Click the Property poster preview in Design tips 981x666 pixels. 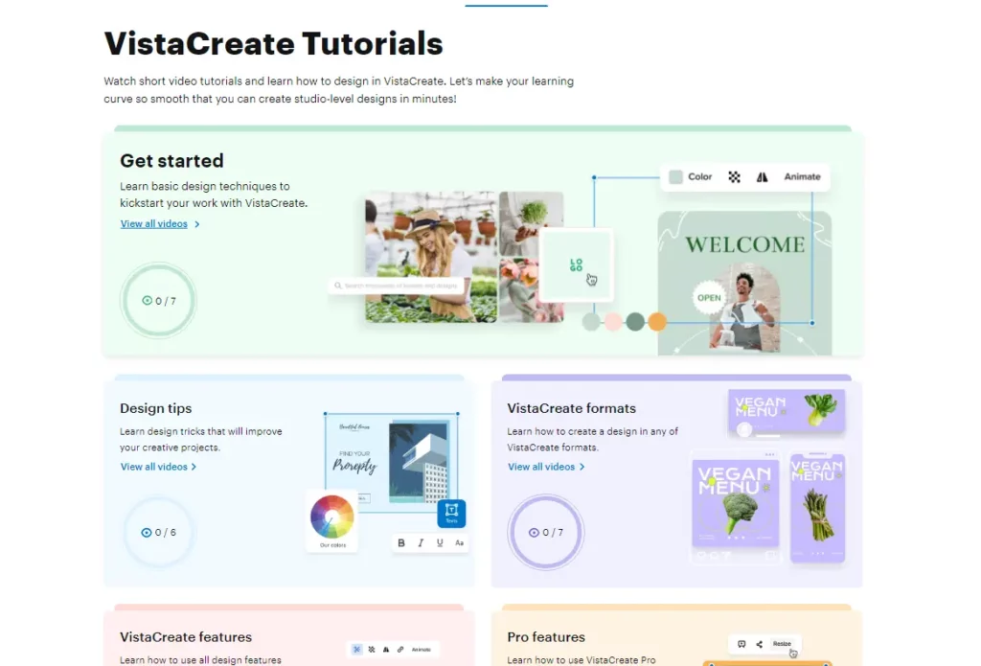392,463
